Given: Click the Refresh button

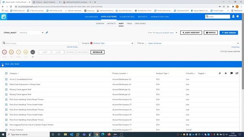Looking at the screenshot, I should tap(98, 52).
